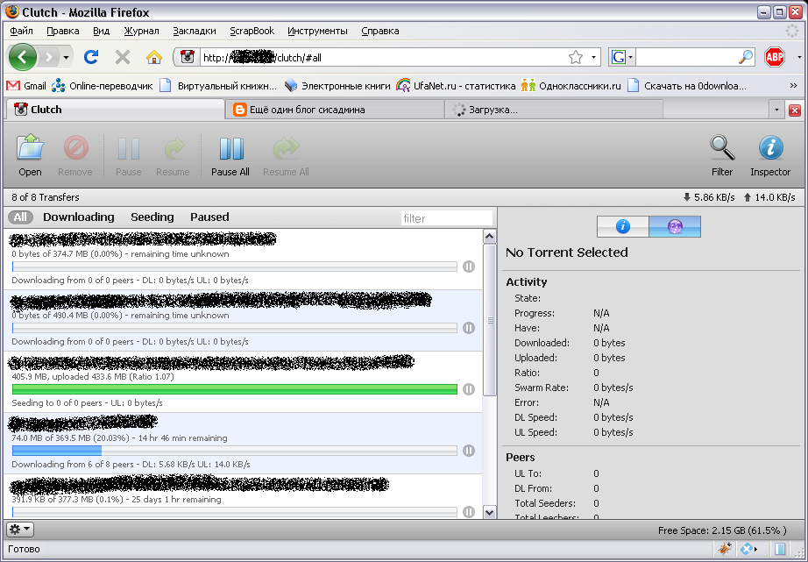Open the Gmail bookmark link
The height and width of the screenshot is (562, 808).
(26, 86)
